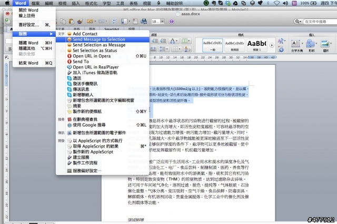Choose 隱藏 Word menu item
Screen dimensions: 337x224
coord(34,43)
